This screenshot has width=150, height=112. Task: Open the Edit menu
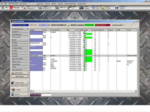(x=5, y=4)
